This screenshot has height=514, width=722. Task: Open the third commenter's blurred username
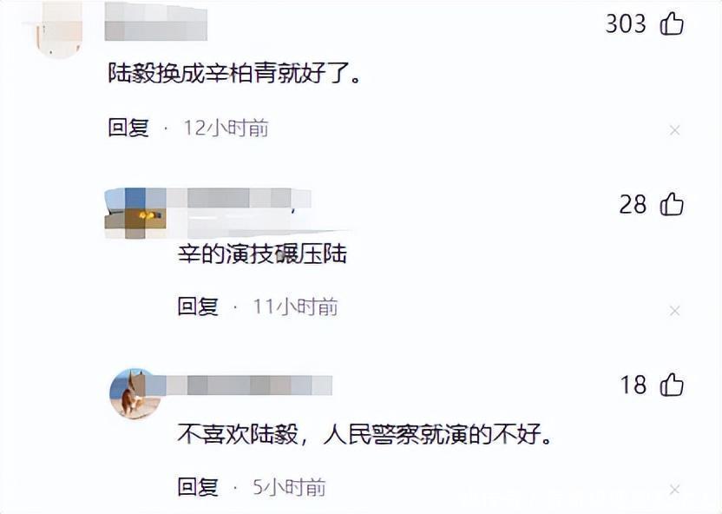249,385
